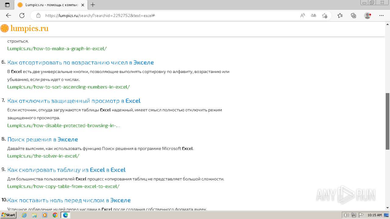Click the word 'строиться.'
Image resolution: width=390 pixels, height=219 pixels.
pyautogui.click(x=18, y=41)
